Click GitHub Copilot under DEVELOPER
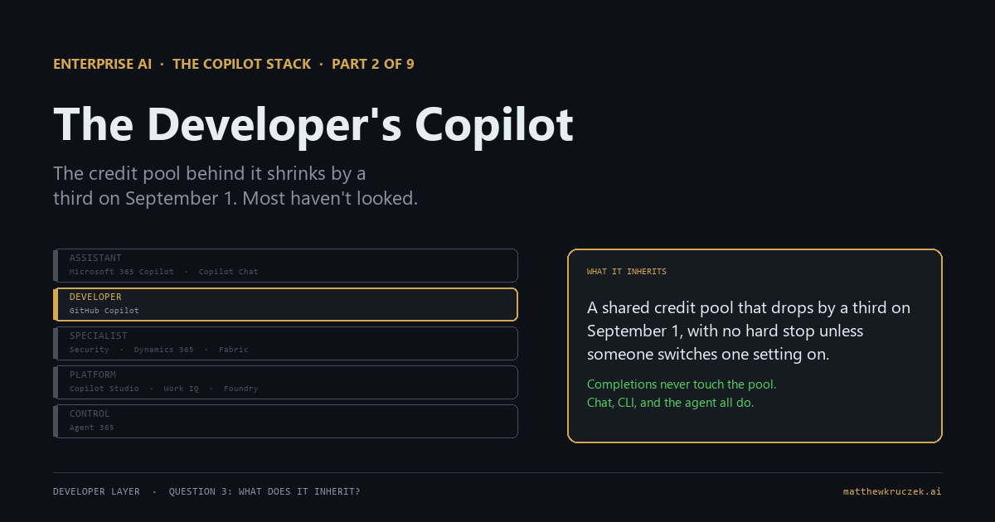This screenshot has width=995, height=522. pos(104,311)
